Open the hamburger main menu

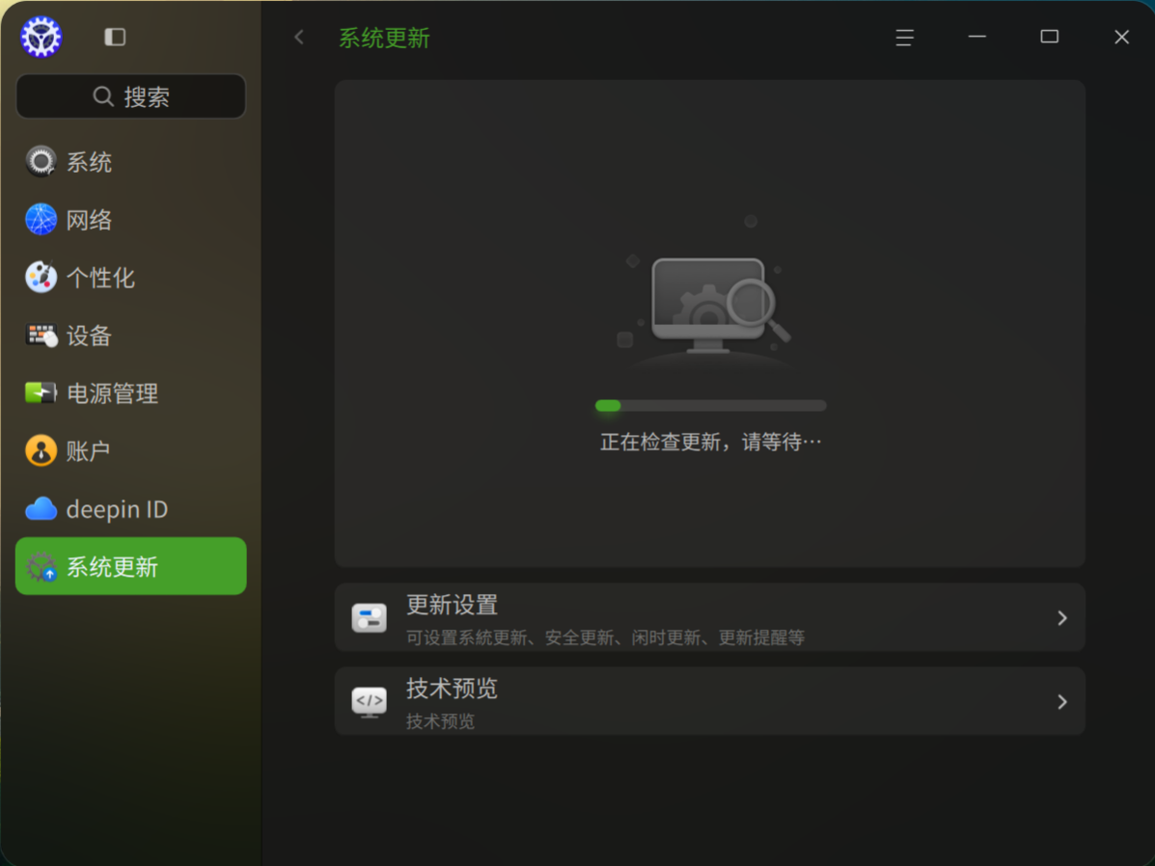click(904, 37)
